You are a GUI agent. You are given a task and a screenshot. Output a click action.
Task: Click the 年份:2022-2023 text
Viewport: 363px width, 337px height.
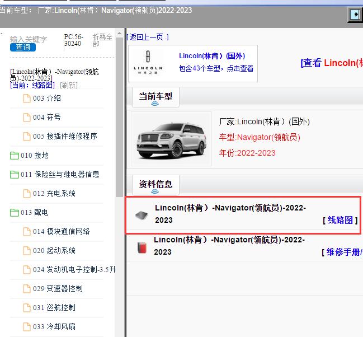pos(247,153)
